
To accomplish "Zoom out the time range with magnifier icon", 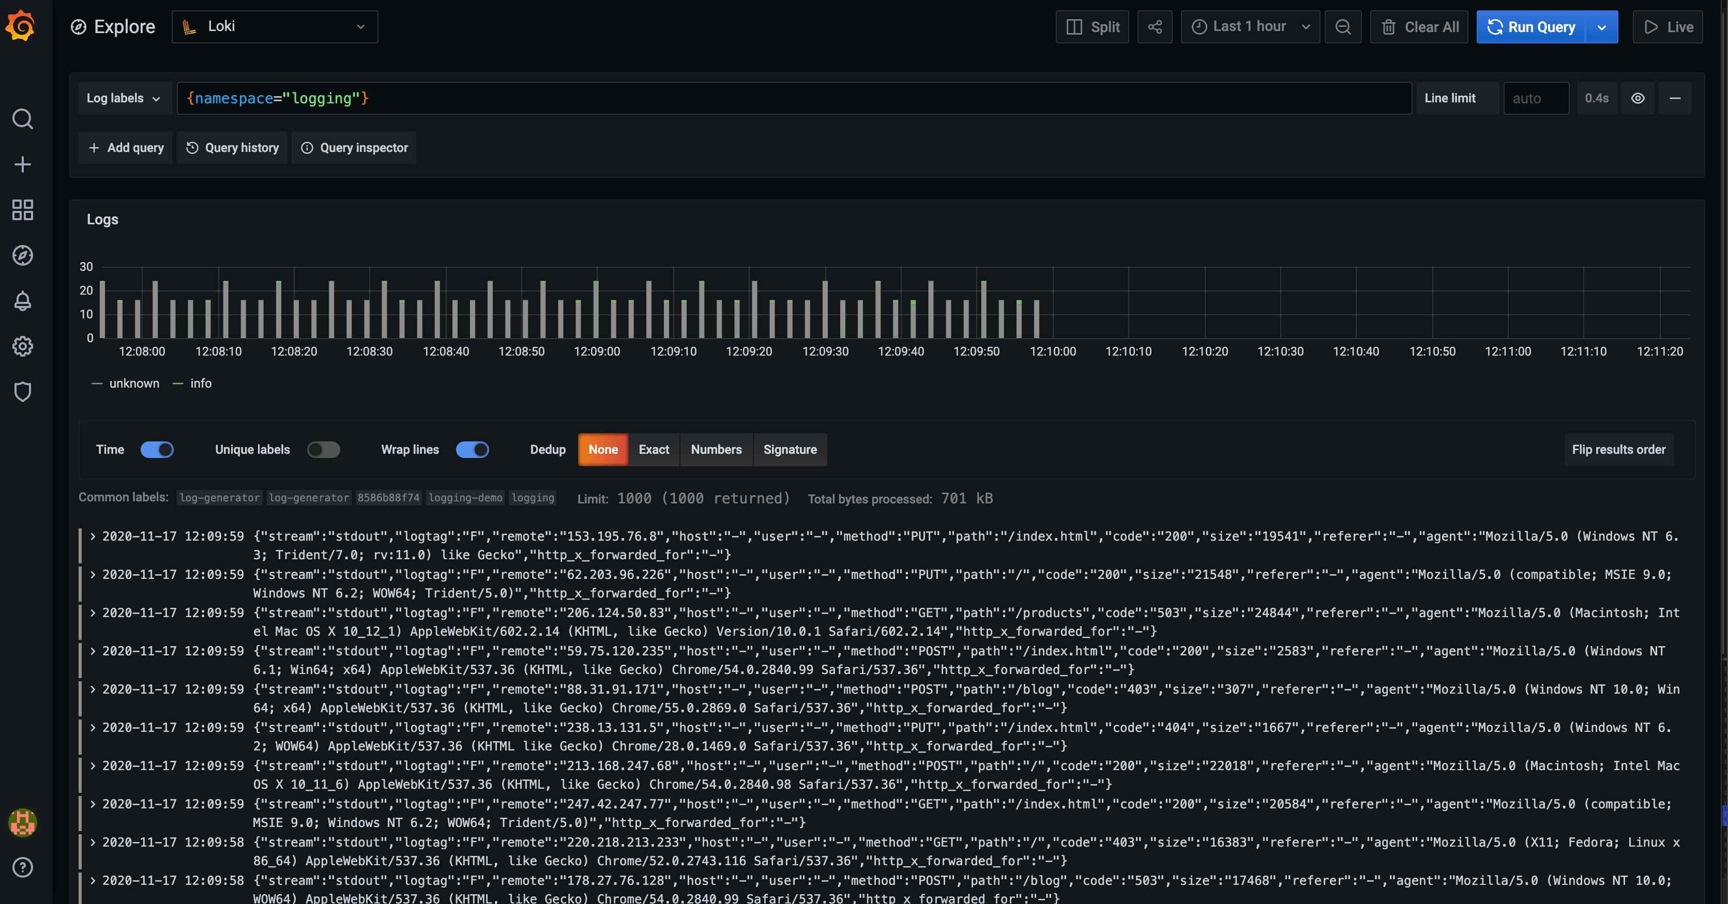I will (1344, 27).
